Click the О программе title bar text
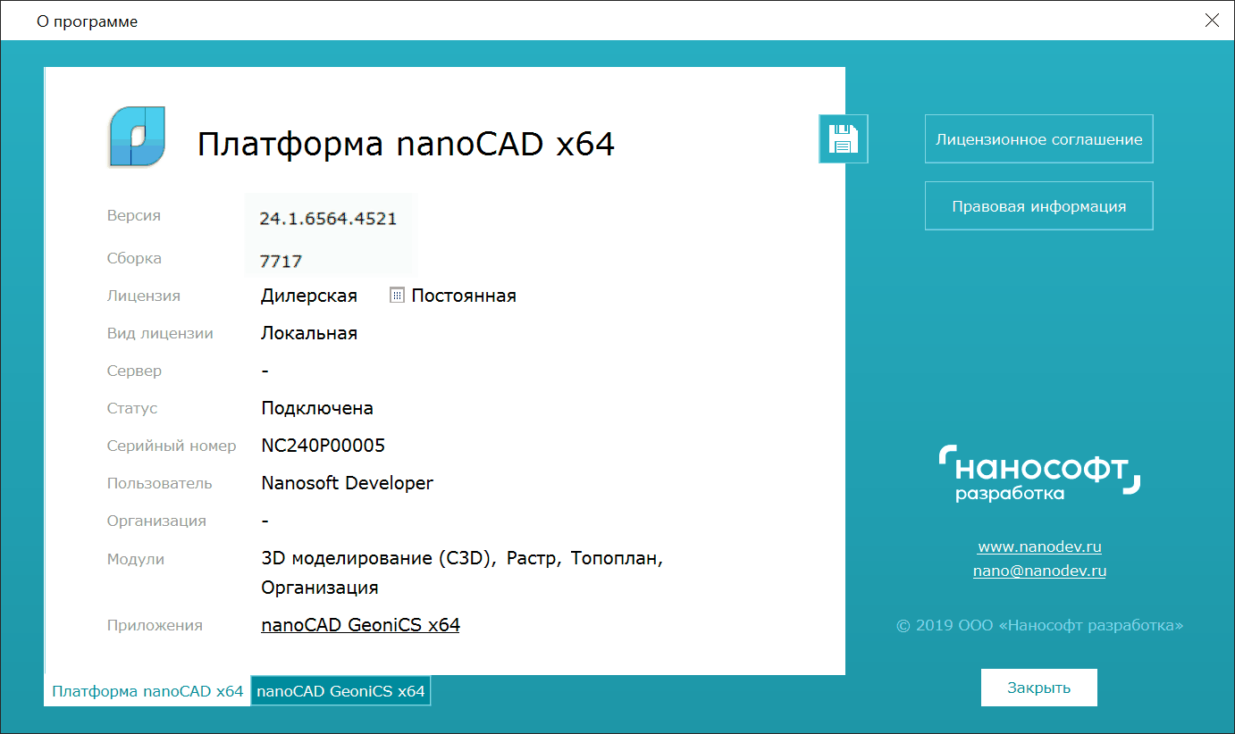Screen dimensions: 1235x734 click(87, 21)
